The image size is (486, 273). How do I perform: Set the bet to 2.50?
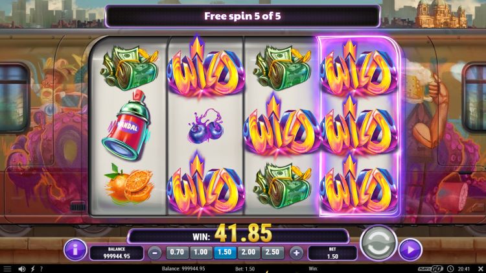tap(272, 252)
